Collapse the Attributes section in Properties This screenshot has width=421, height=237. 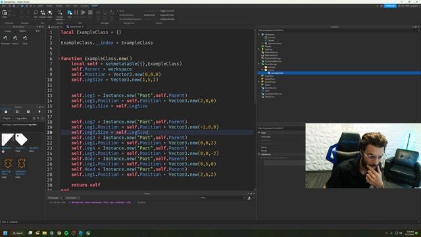tap(259, 154)
